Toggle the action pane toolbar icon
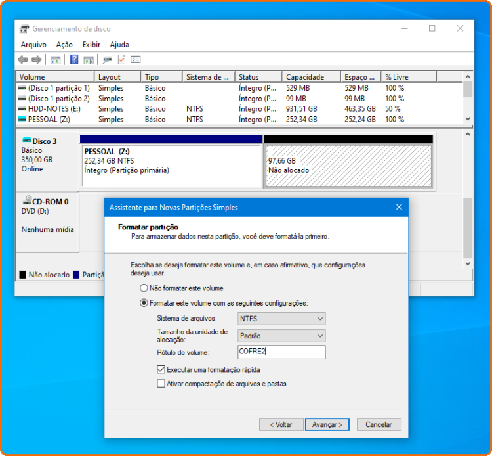Image resolution: width=492 pixels, height=456 pixels. [x=89, y=60]
